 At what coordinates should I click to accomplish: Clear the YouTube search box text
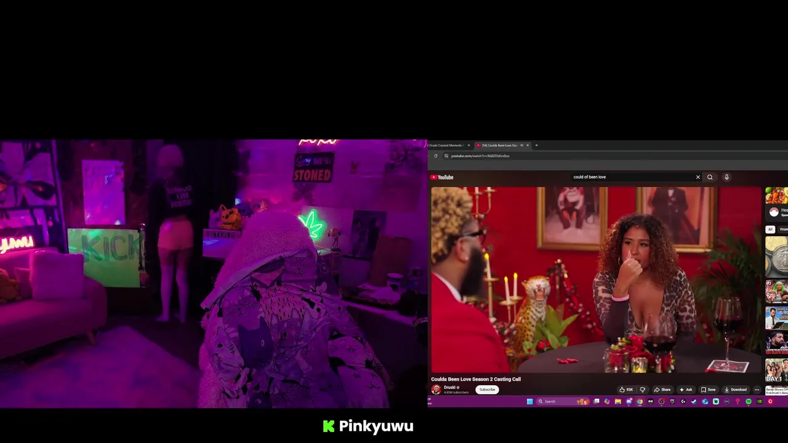coord(698,177)
